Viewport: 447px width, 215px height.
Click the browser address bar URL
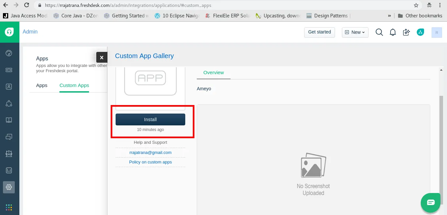pyautogui.click(x=128, y=6)
